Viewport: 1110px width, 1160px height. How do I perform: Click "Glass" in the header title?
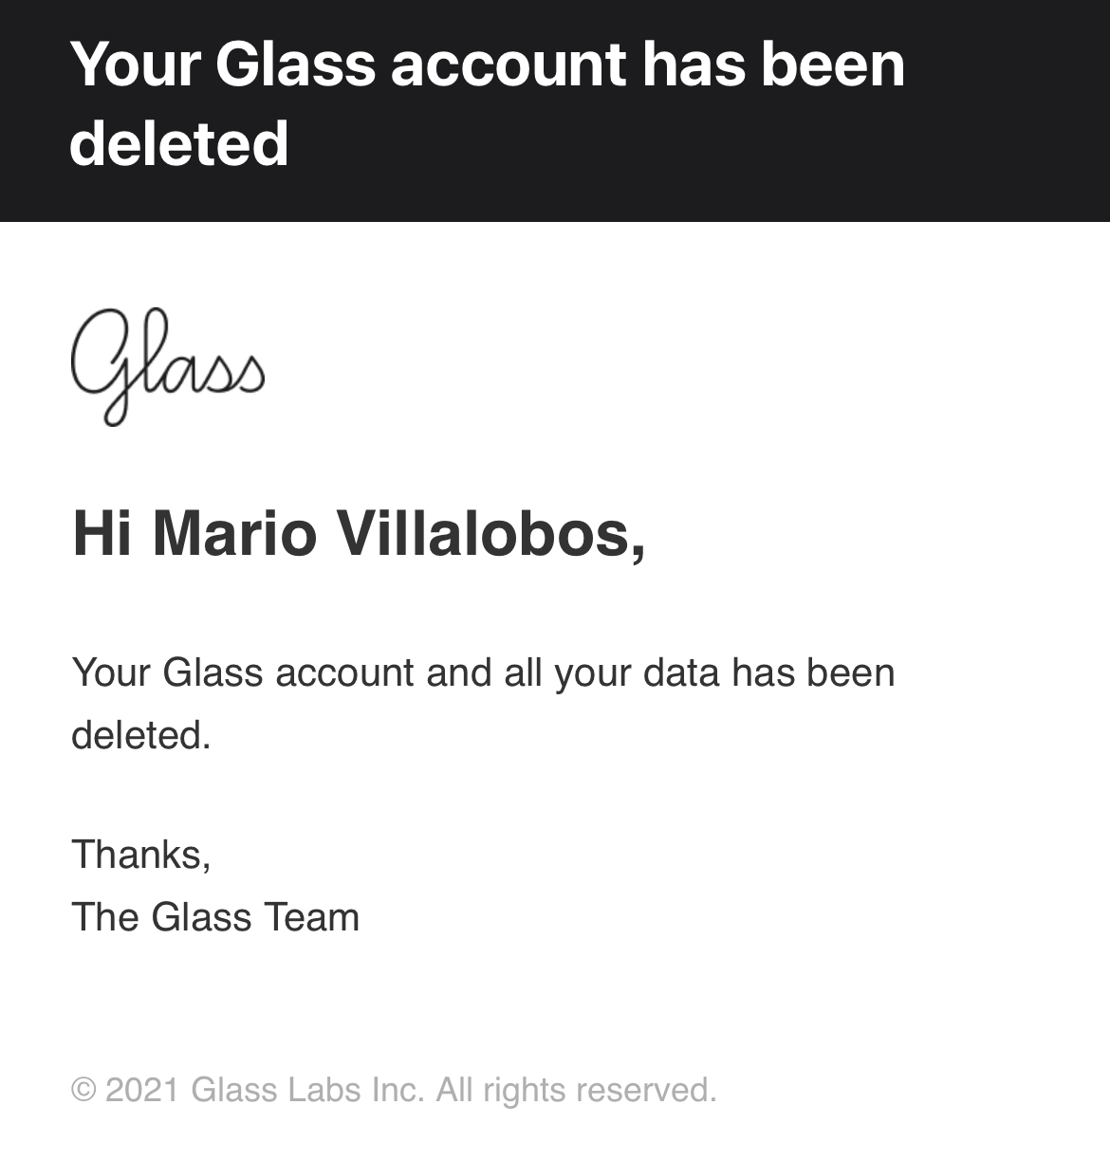point(295,64)
